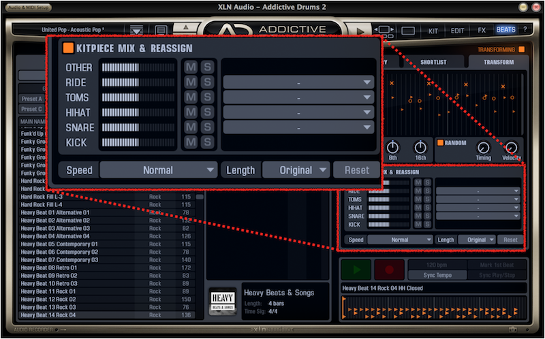Click Reset in the enlarged inset
This screenshot has width=545, height=339.
tap(357, 170)
